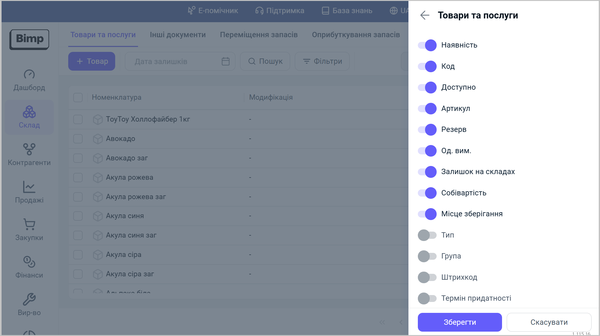Open the language selector globe
Screen dimensions: 600x336
(x=394, y=11)
